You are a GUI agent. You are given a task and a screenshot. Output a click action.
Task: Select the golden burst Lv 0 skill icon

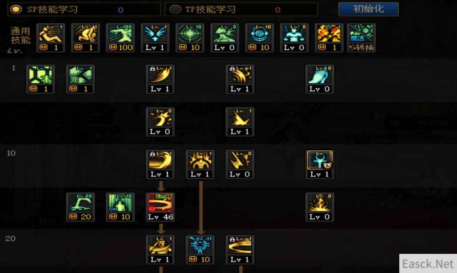pos(320,207)
